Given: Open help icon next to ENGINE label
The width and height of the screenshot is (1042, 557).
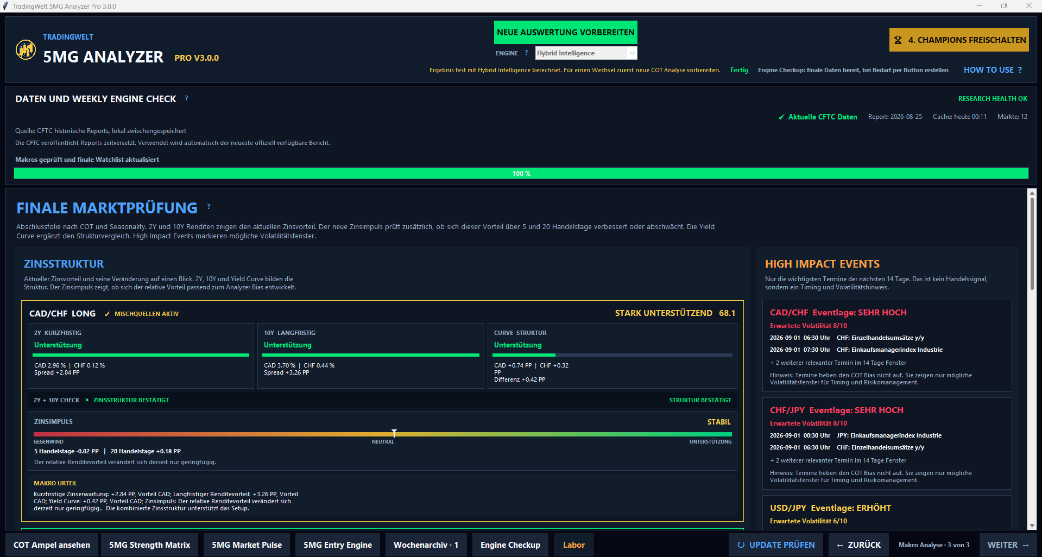Looking at the screenshot, I should 526,53.
